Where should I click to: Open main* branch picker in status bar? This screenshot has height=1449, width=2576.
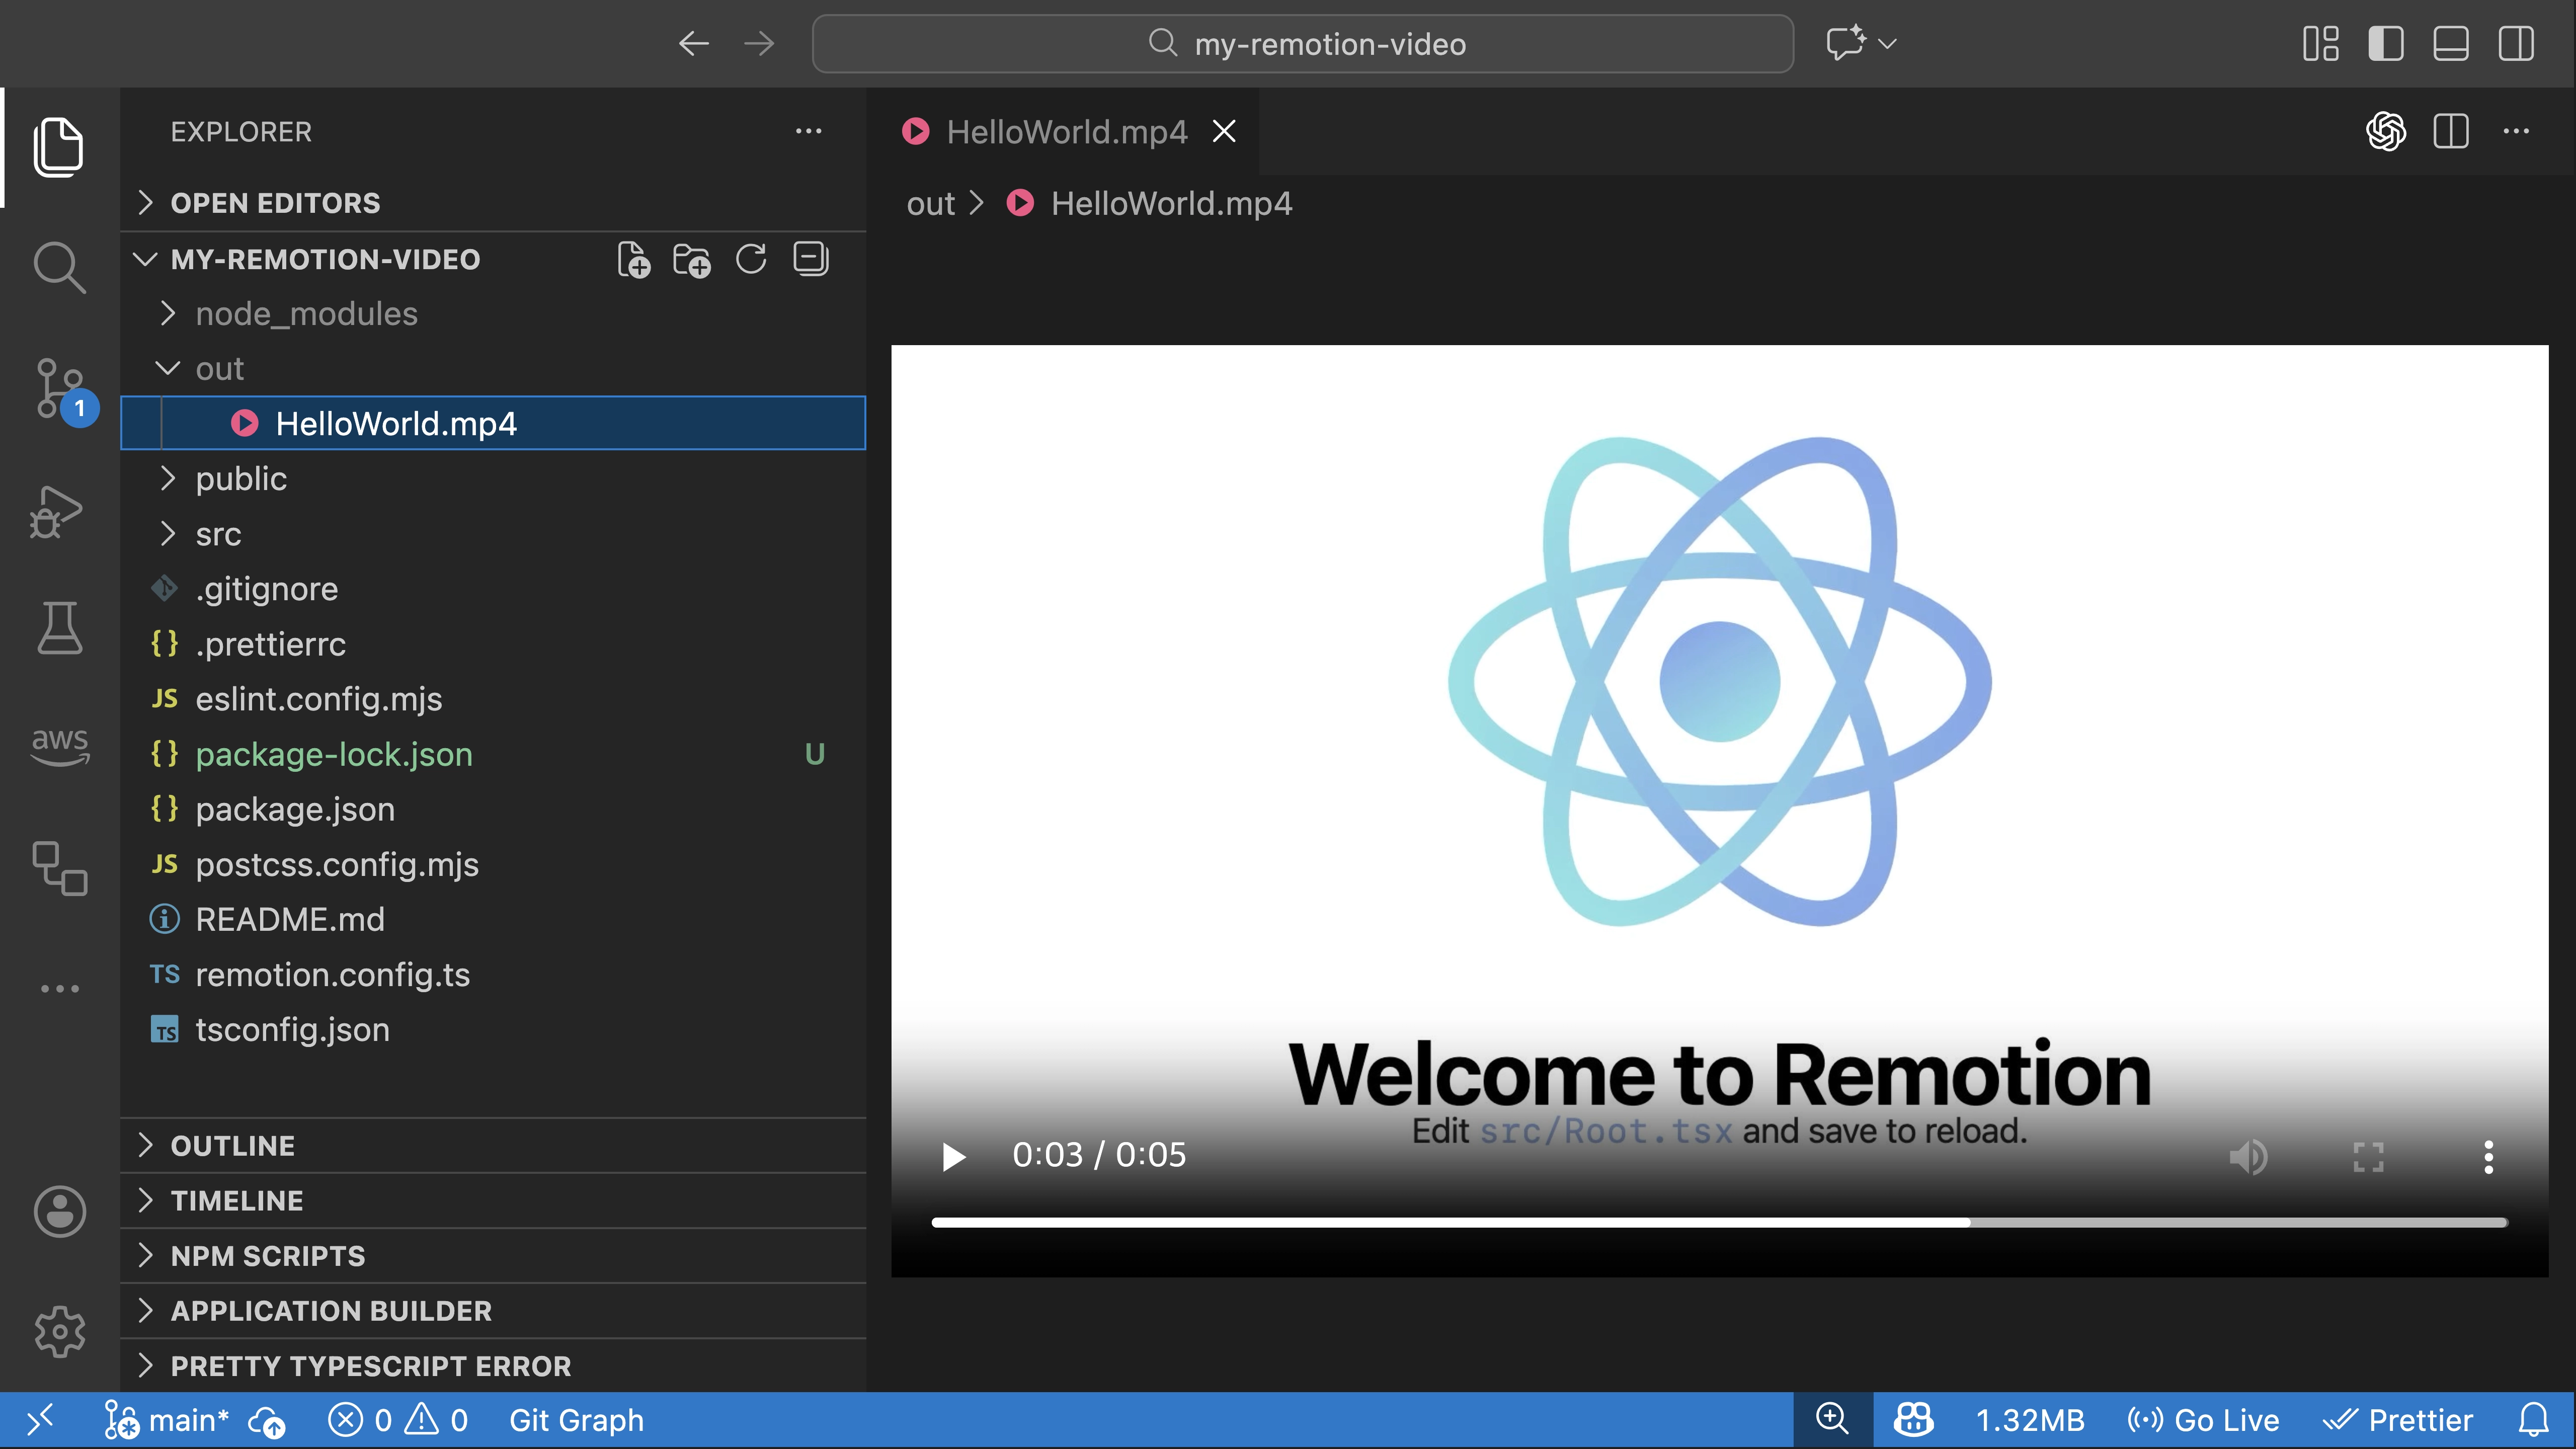(x=166, y=1421)
